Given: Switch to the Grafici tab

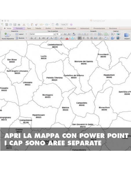Looking at the screenshot, I should point(48,29).
